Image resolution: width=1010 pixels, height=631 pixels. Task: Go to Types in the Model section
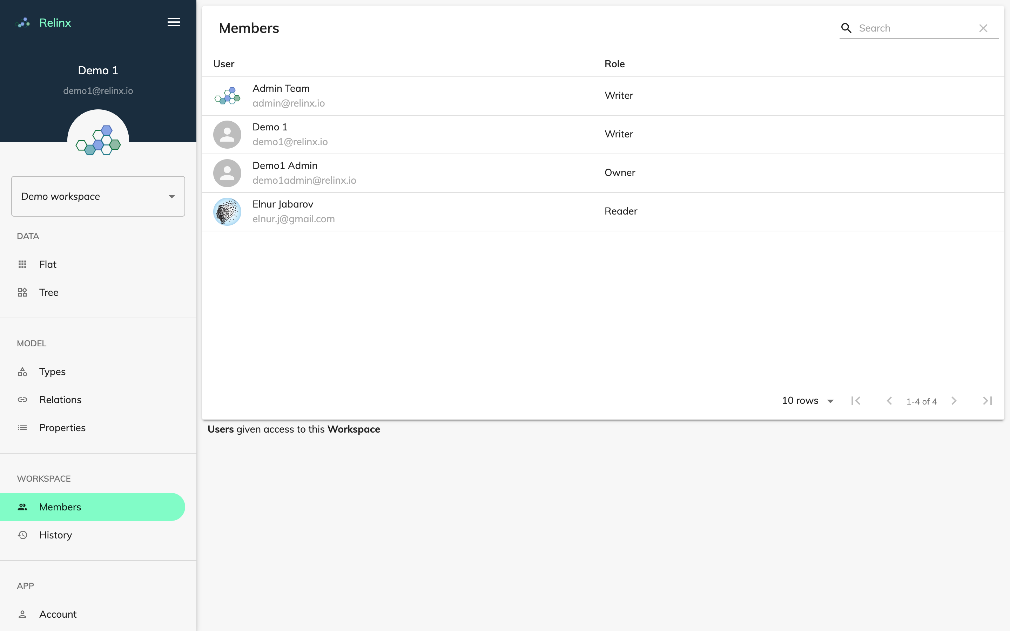(92, 372)
